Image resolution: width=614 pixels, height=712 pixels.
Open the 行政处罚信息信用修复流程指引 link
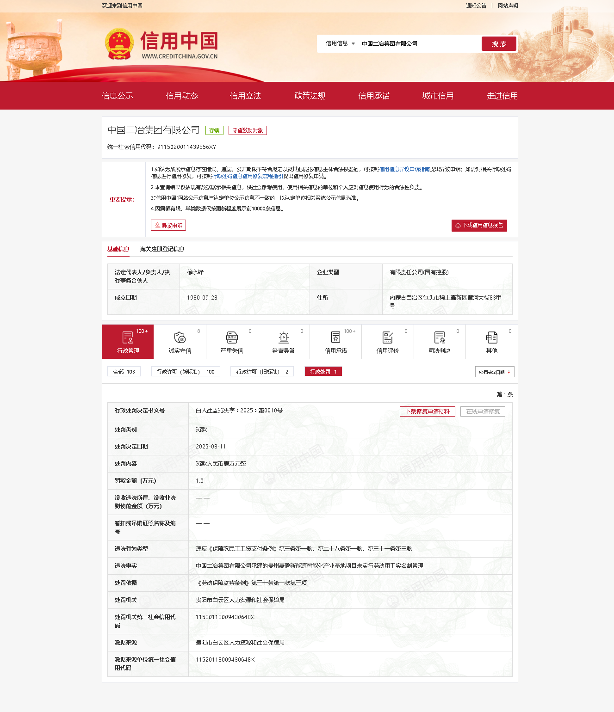pos(248,176)
